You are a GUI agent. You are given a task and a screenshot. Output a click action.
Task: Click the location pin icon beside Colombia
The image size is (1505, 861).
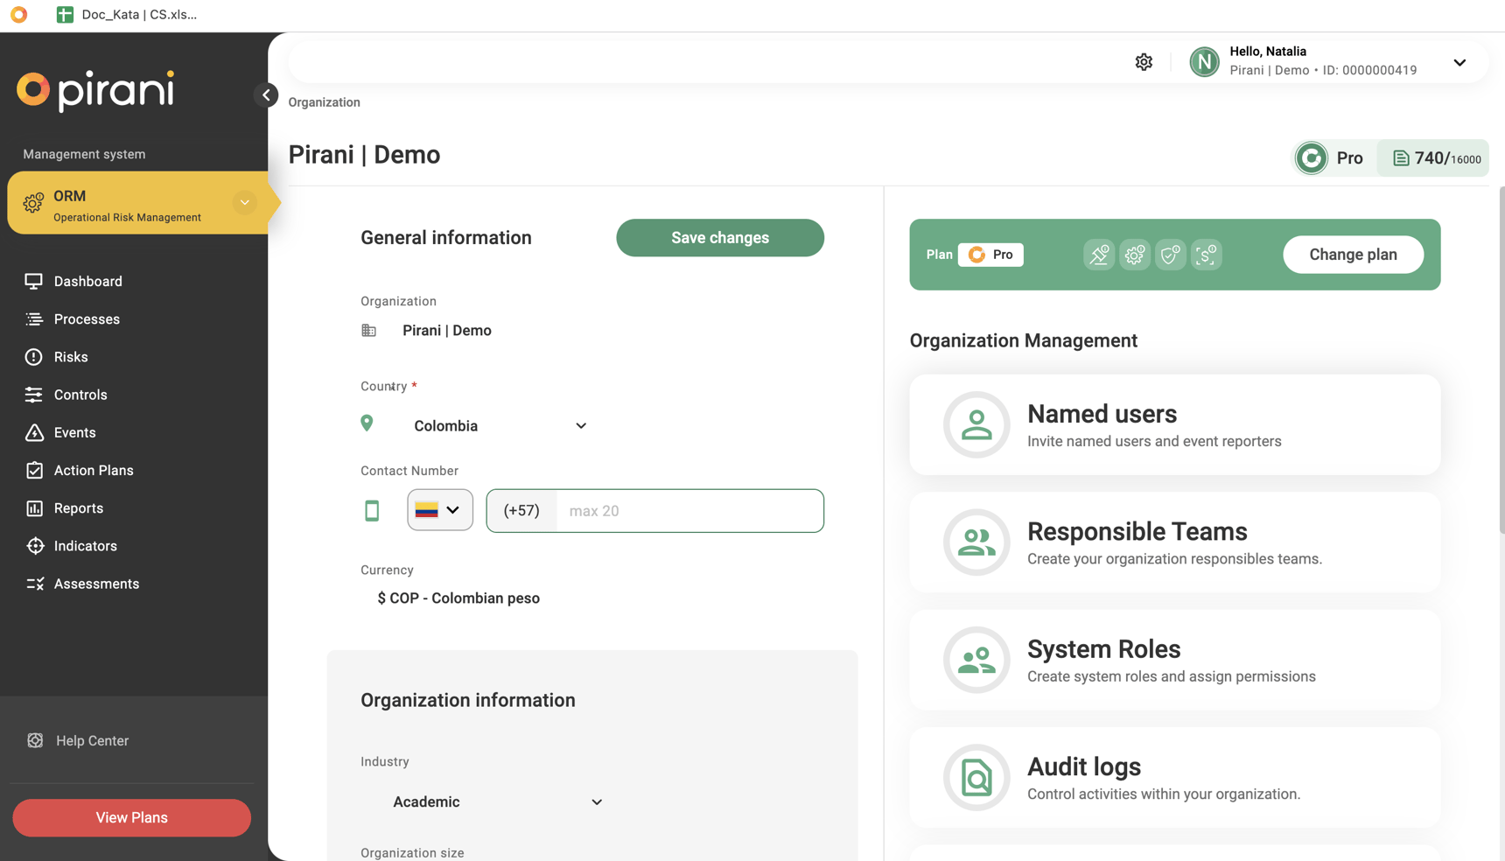click(x=367, y=423)
